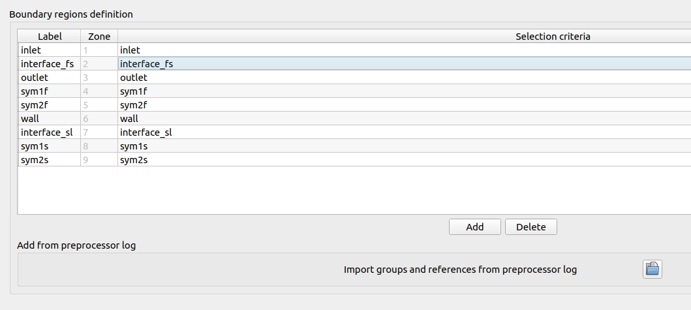This screenshot has width=691, height=310.
Task: Select the sym2s label cell
Action: click(x=49, y=160)
